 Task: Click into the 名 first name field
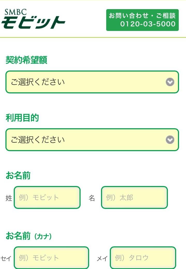coord(134,197)
